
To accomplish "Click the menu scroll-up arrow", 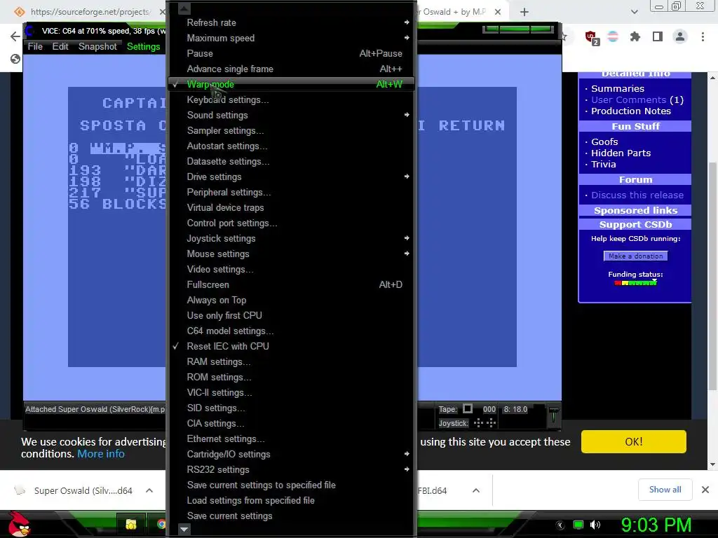I will [x=184, y=8].
